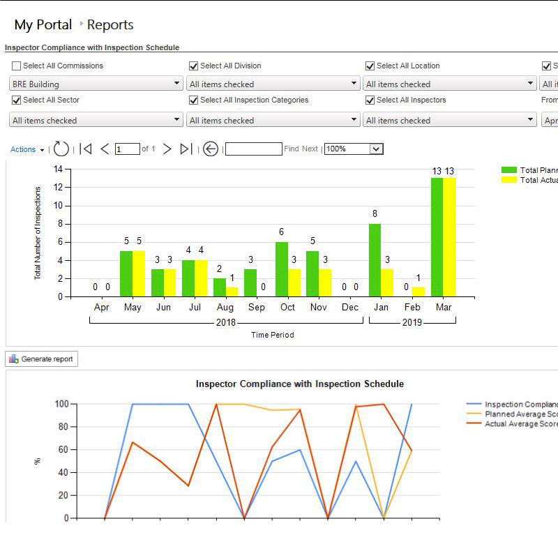The width and height of the screenshot is (558, 558).
Task: Click the find text input field
Action: click(x=253, y=149)
